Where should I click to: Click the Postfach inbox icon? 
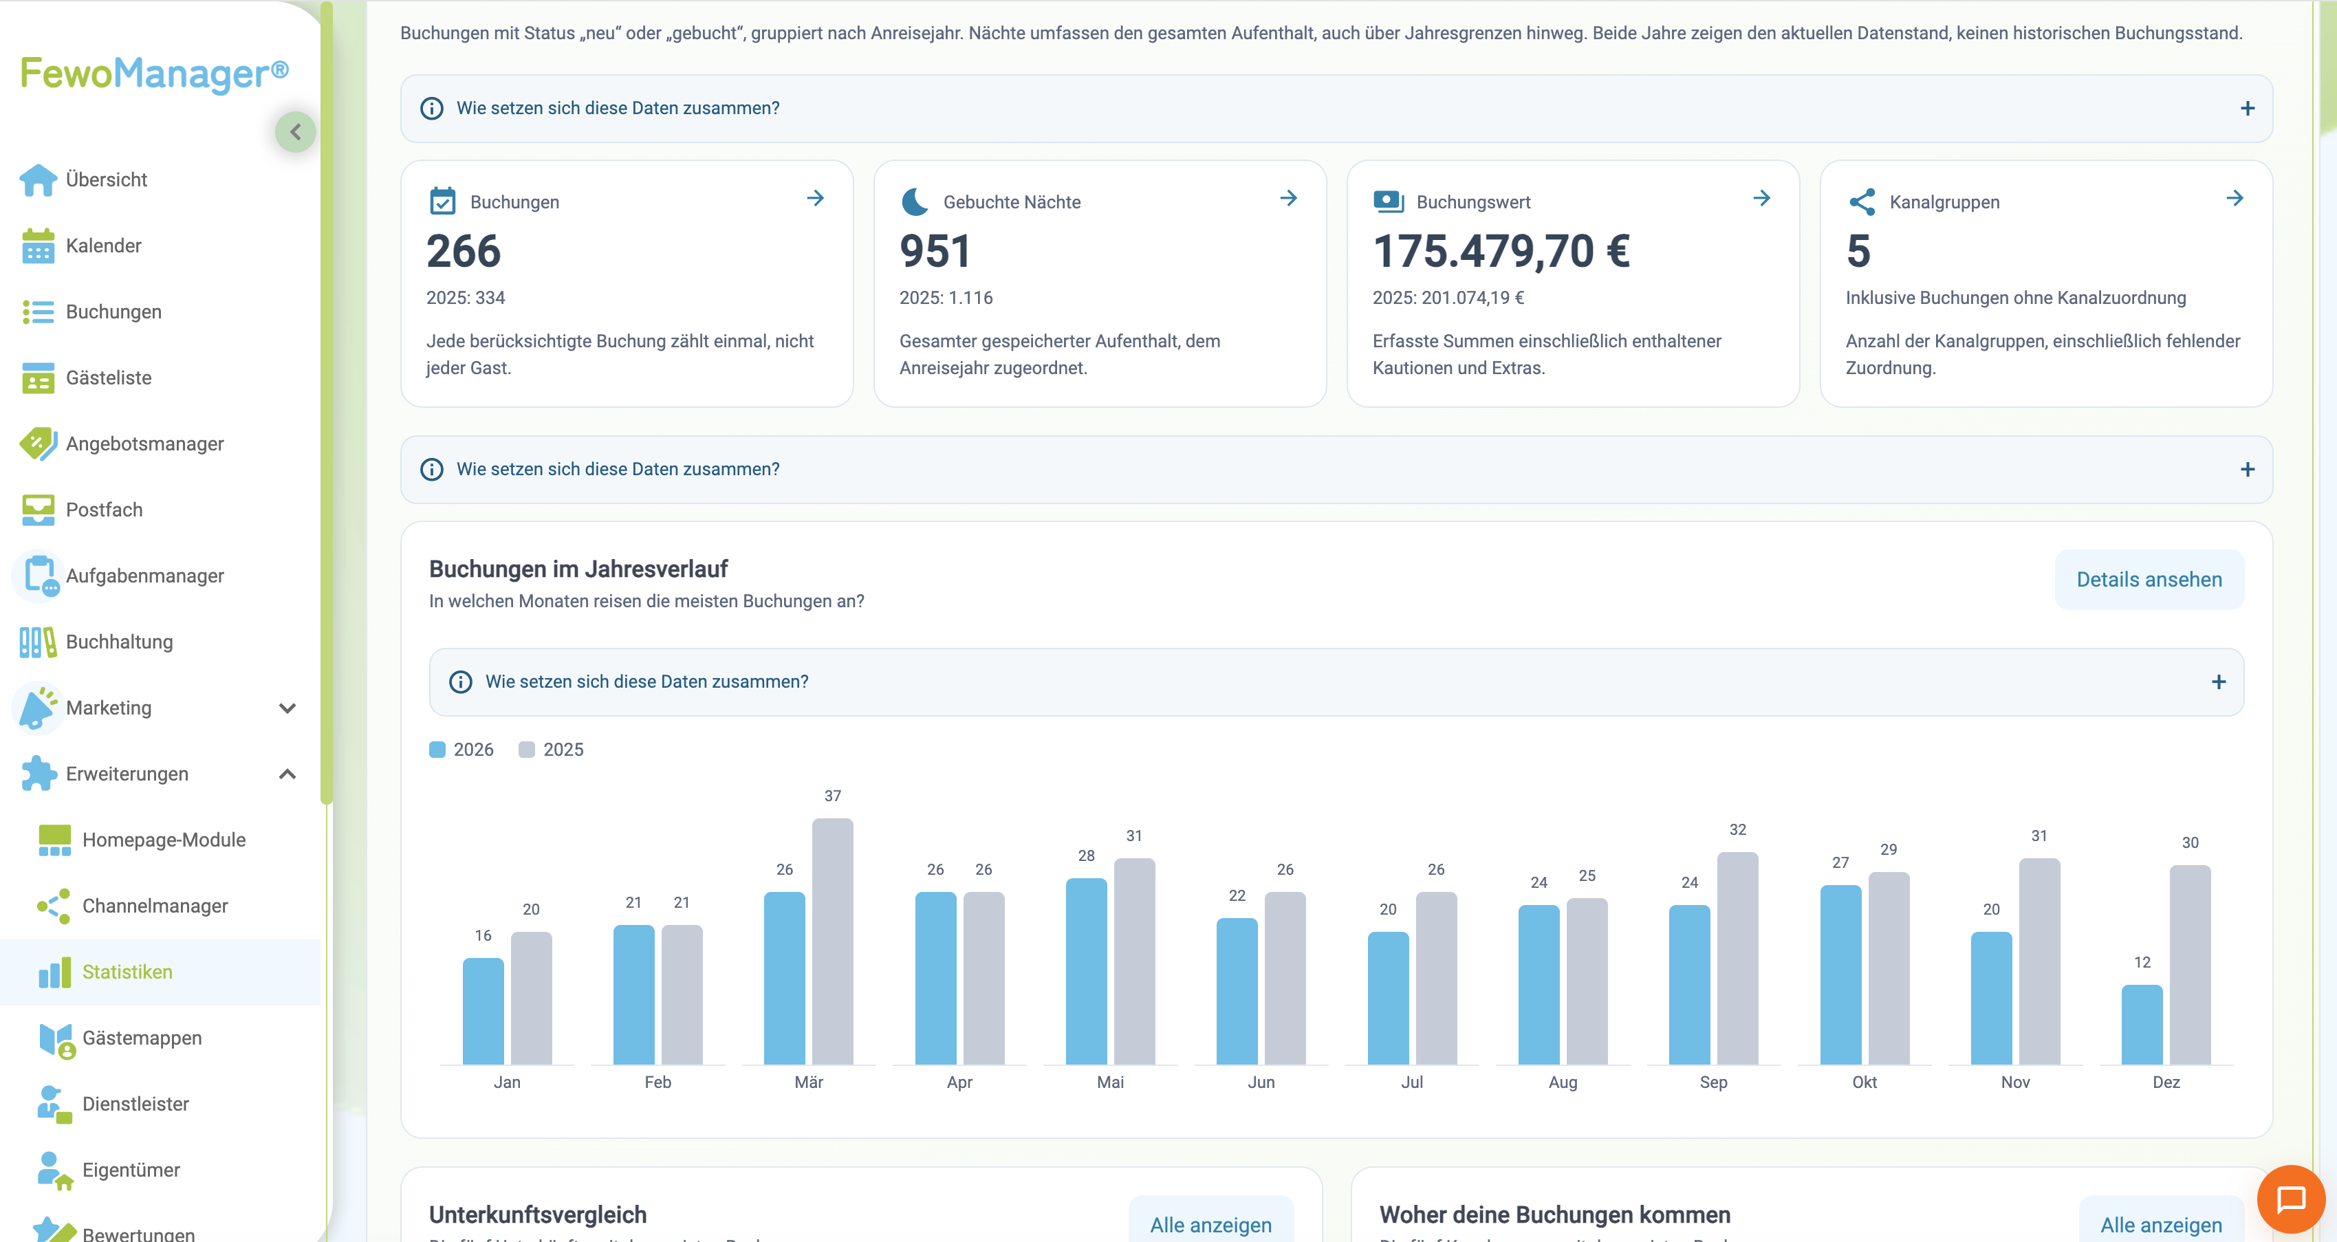coord(38,510)
